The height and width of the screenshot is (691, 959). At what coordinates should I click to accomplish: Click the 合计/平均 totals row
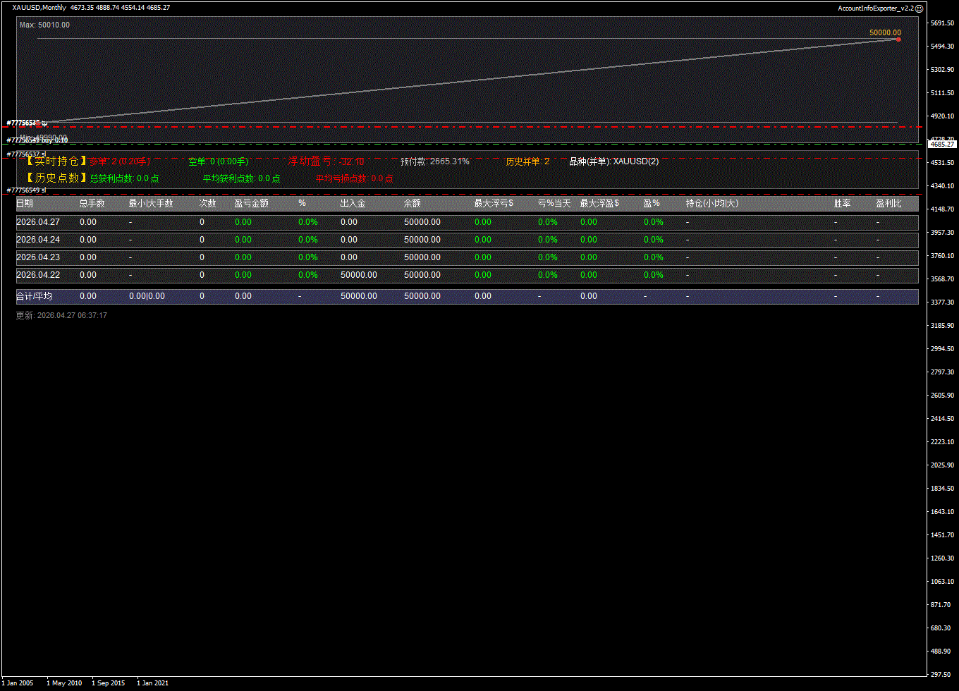point(34,297)
